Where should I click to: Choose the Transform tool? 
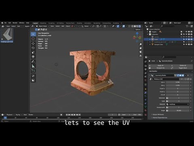(x=33, y=57)
